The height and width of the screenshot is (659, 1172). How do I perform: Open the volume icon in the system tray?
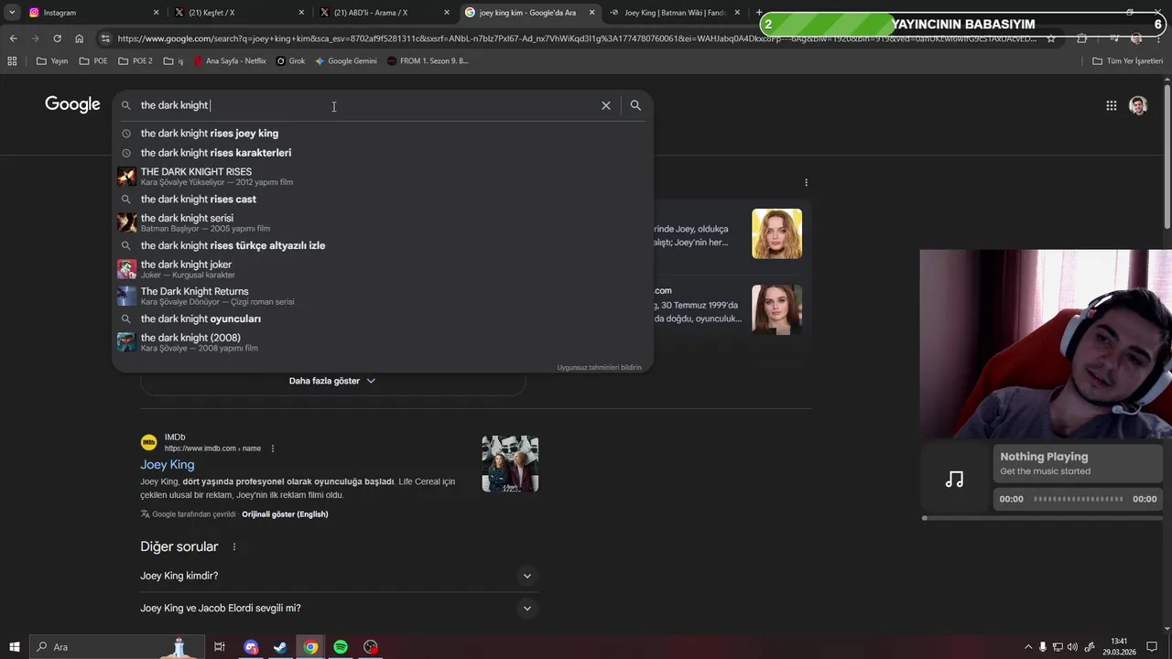[x=1072, y=647]
